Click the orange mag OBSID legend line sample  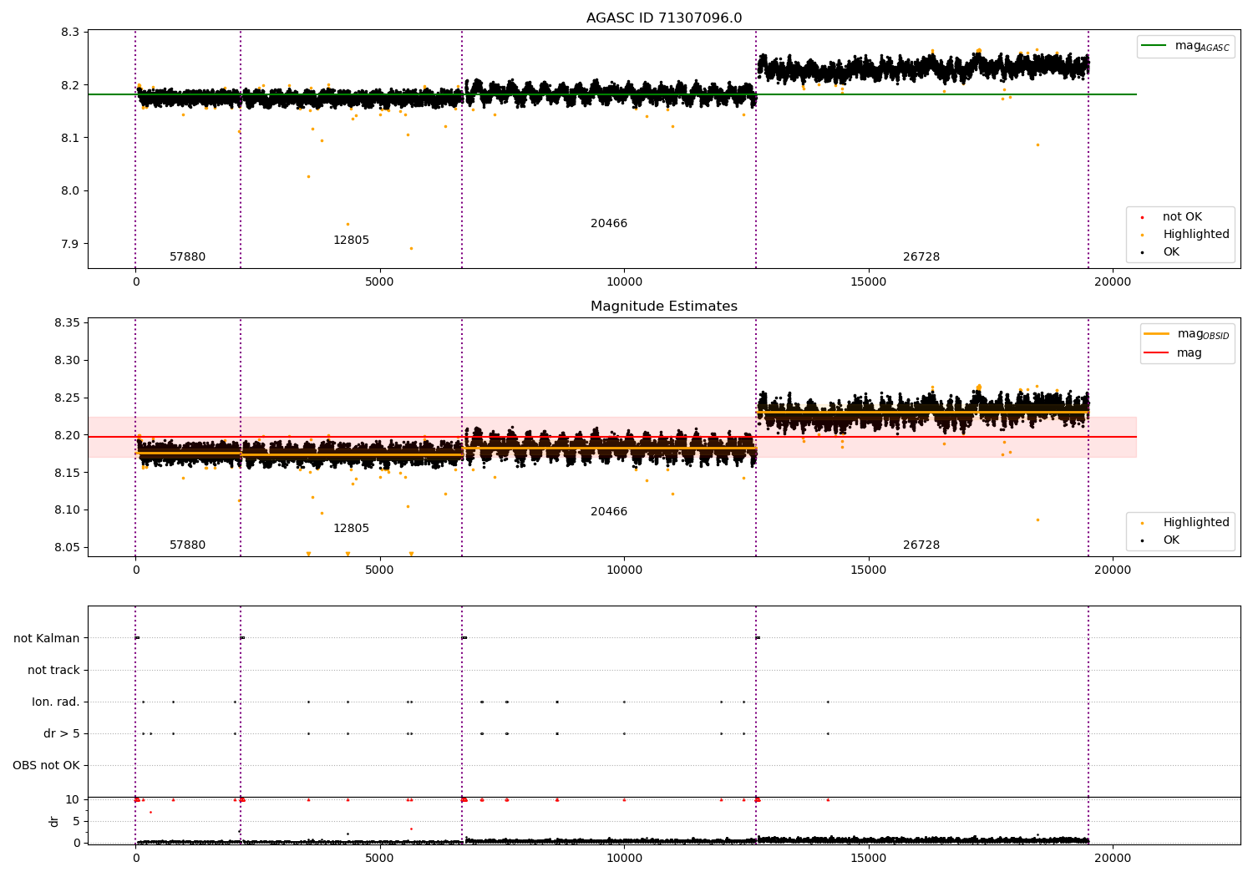(x=1156, y=334)
